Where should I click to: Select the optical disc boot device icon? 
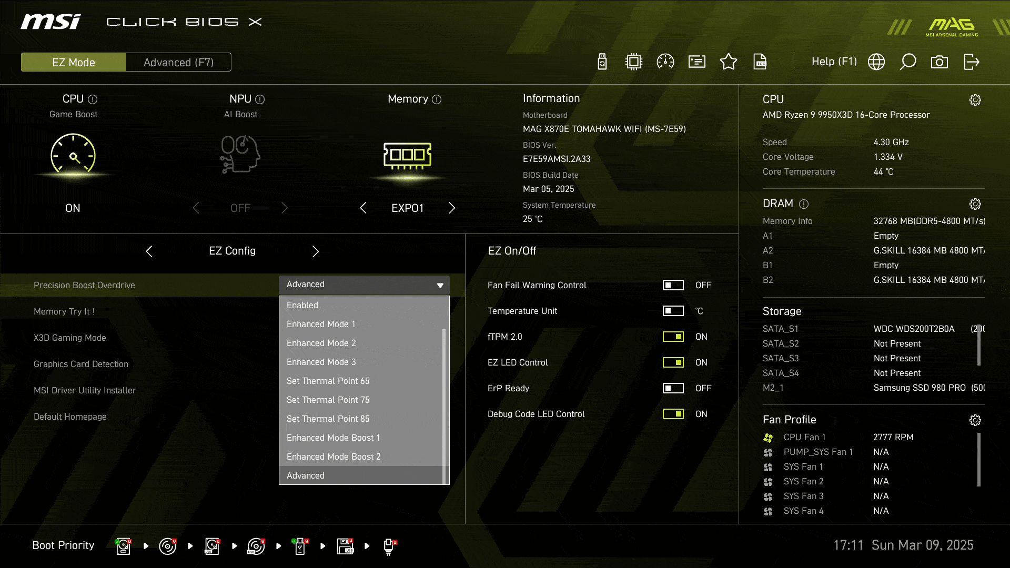[x=168, y=546]
